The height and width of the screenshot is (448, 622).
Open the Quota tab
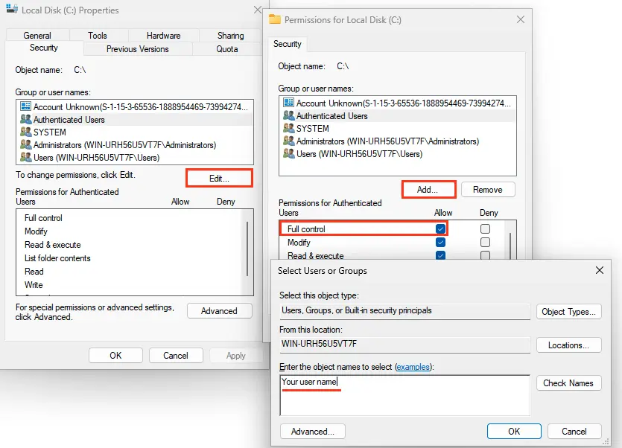(x=227, y=49)
